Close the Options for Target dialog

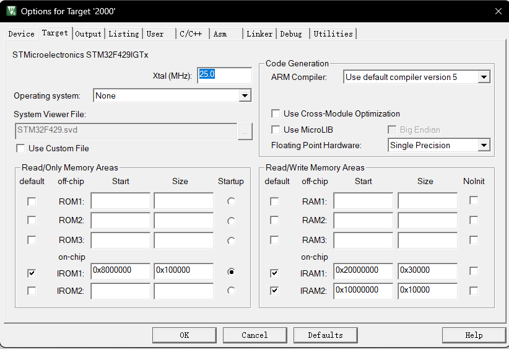pos(498,11)
